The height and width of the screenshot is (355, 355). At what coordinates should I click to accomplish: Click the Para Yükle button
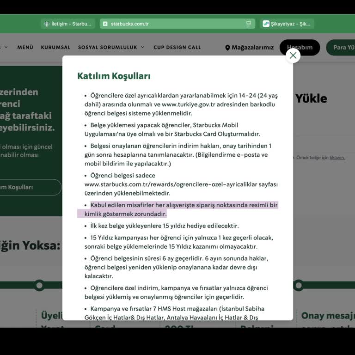click(341, 47)
